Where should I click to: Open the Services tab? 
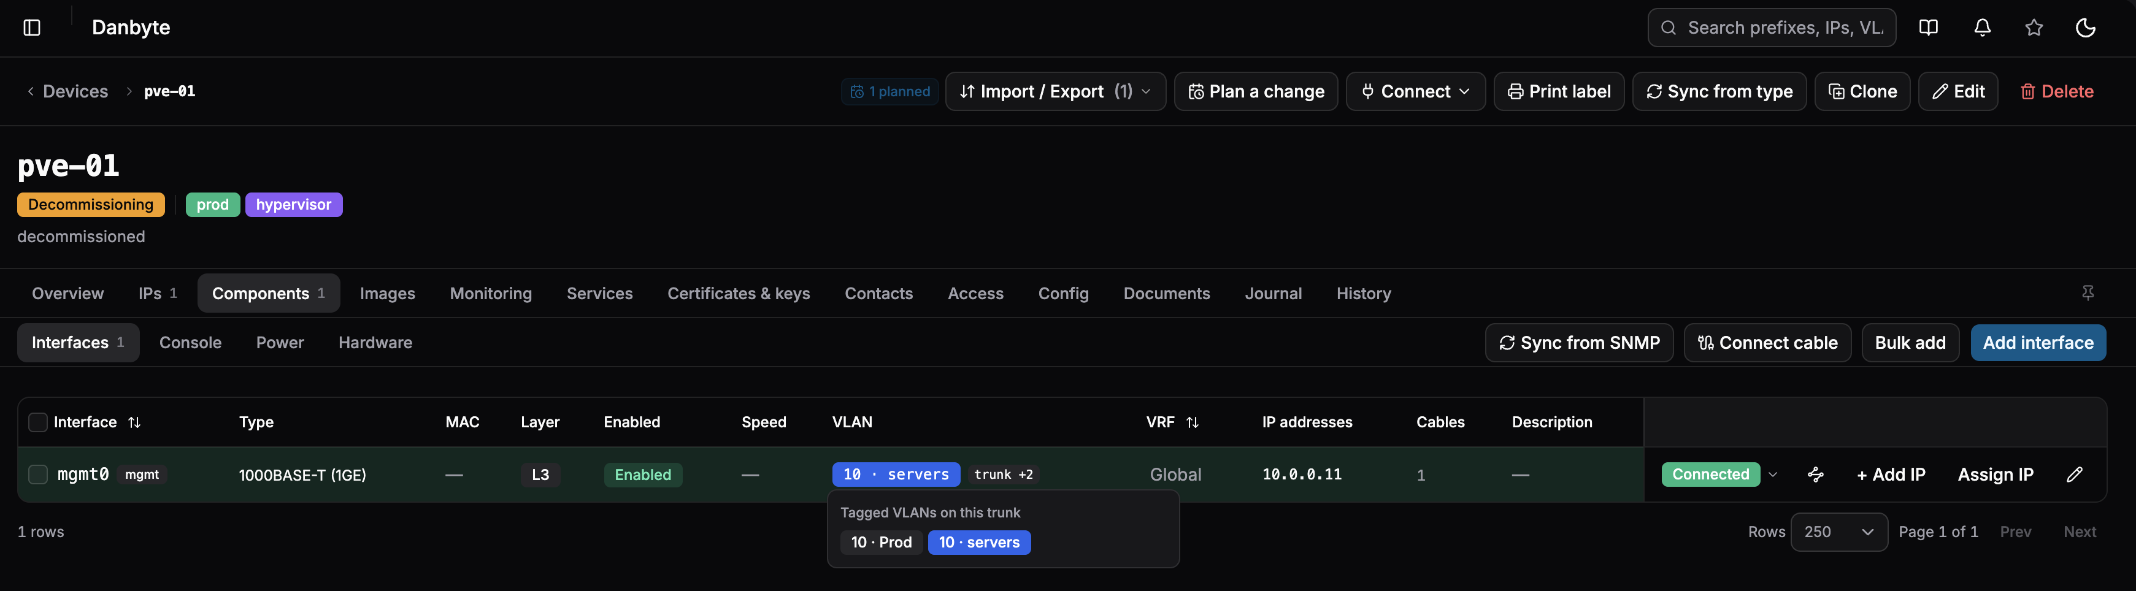tap(599, 294)
